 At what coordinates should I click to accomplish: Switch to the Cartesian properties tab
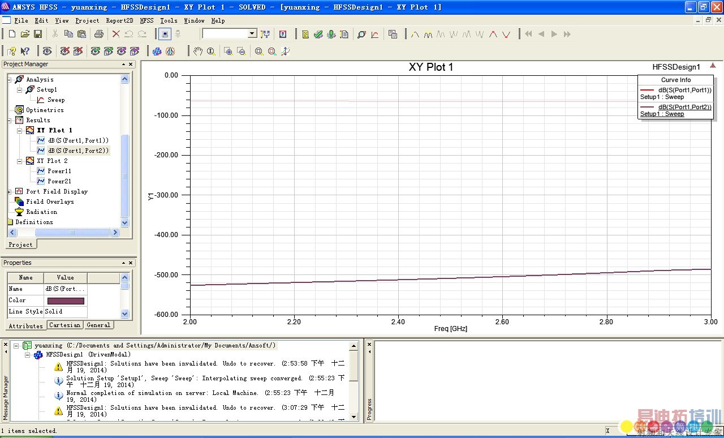pos(65,325)
